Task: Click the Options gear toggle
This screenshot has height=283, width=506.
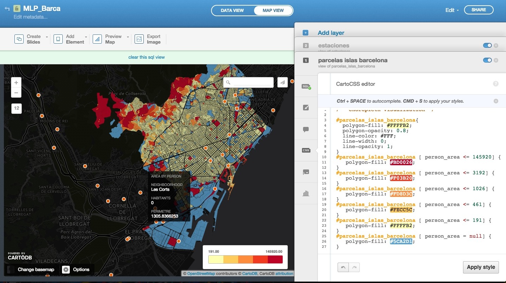Action: [x=66, y=269]
